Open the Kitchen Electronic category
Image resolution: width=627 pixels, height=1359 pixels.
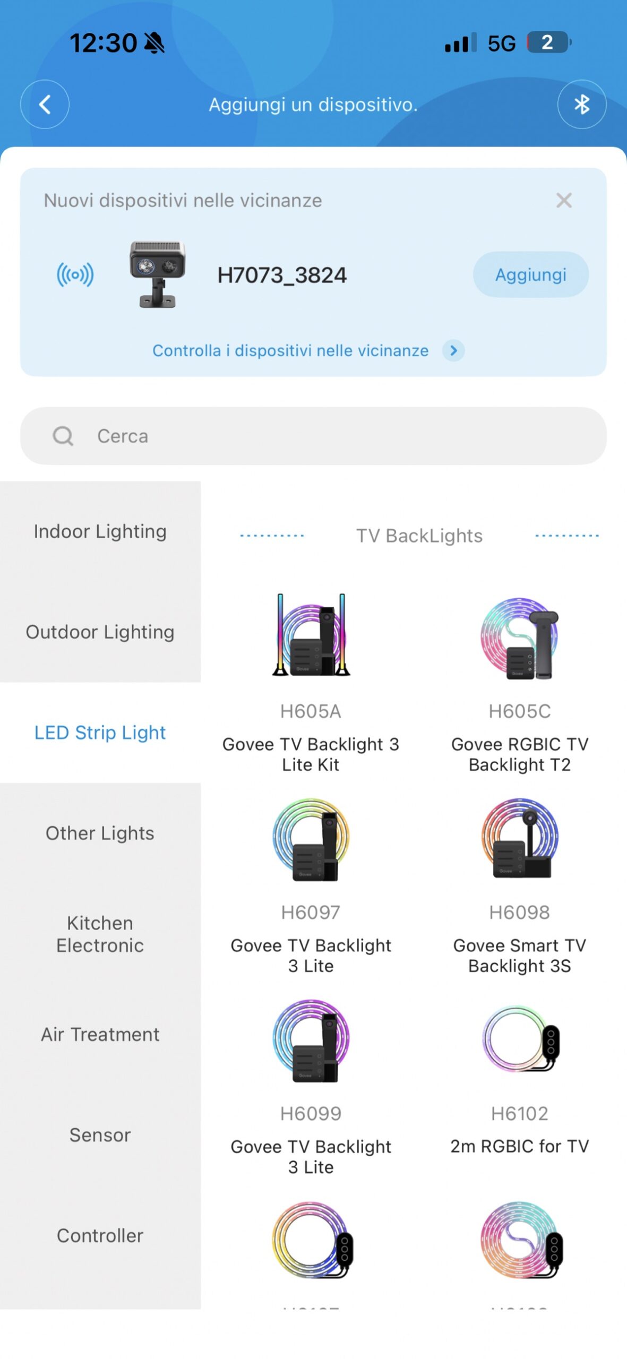(x=100, y=934)
